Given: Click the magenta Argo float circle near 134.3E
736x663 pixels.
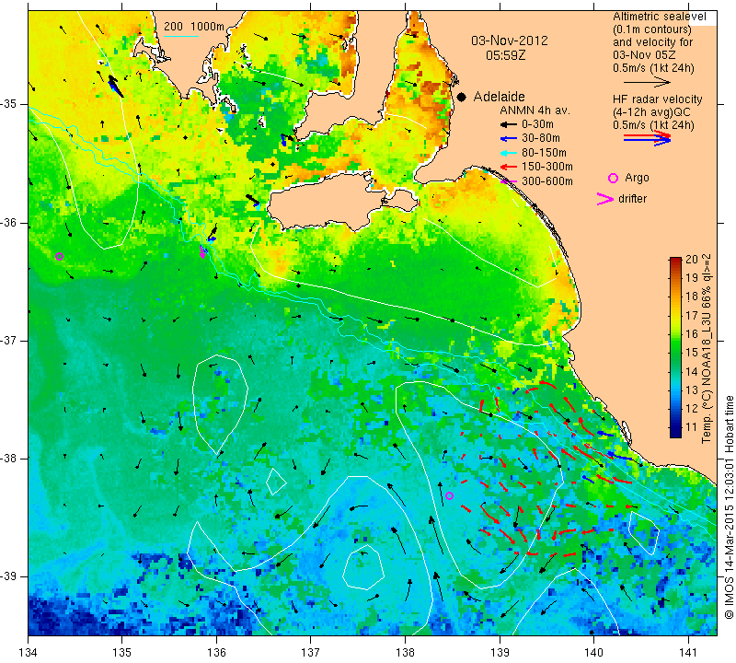Looking at the screenshot, I should [59, 257].
